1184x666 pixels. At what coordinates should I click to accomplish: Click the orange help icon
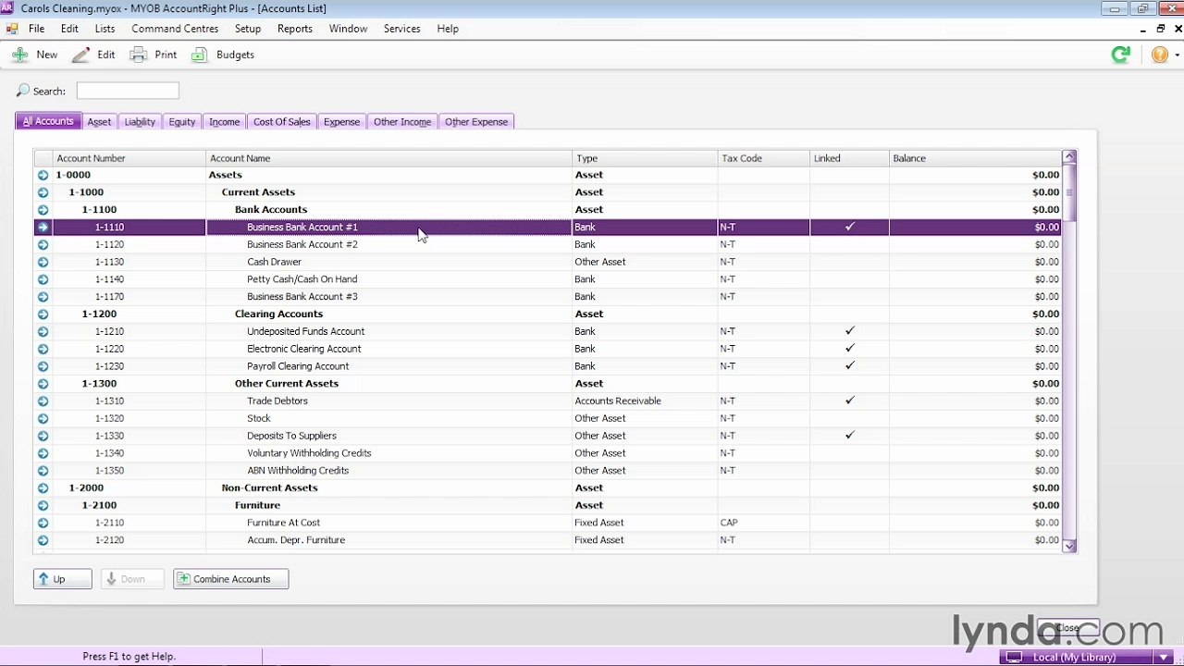coord(1159,55)
